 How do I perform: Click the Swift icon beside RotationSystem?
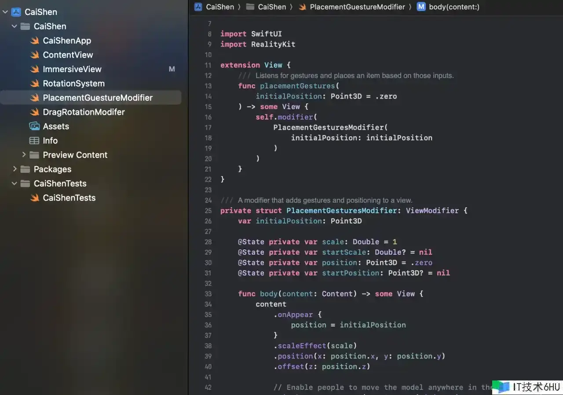pos(34,84)
